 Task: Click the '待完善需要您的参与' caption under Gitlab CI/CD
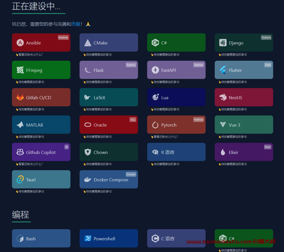pyautogui.click(x=30, y=109)
